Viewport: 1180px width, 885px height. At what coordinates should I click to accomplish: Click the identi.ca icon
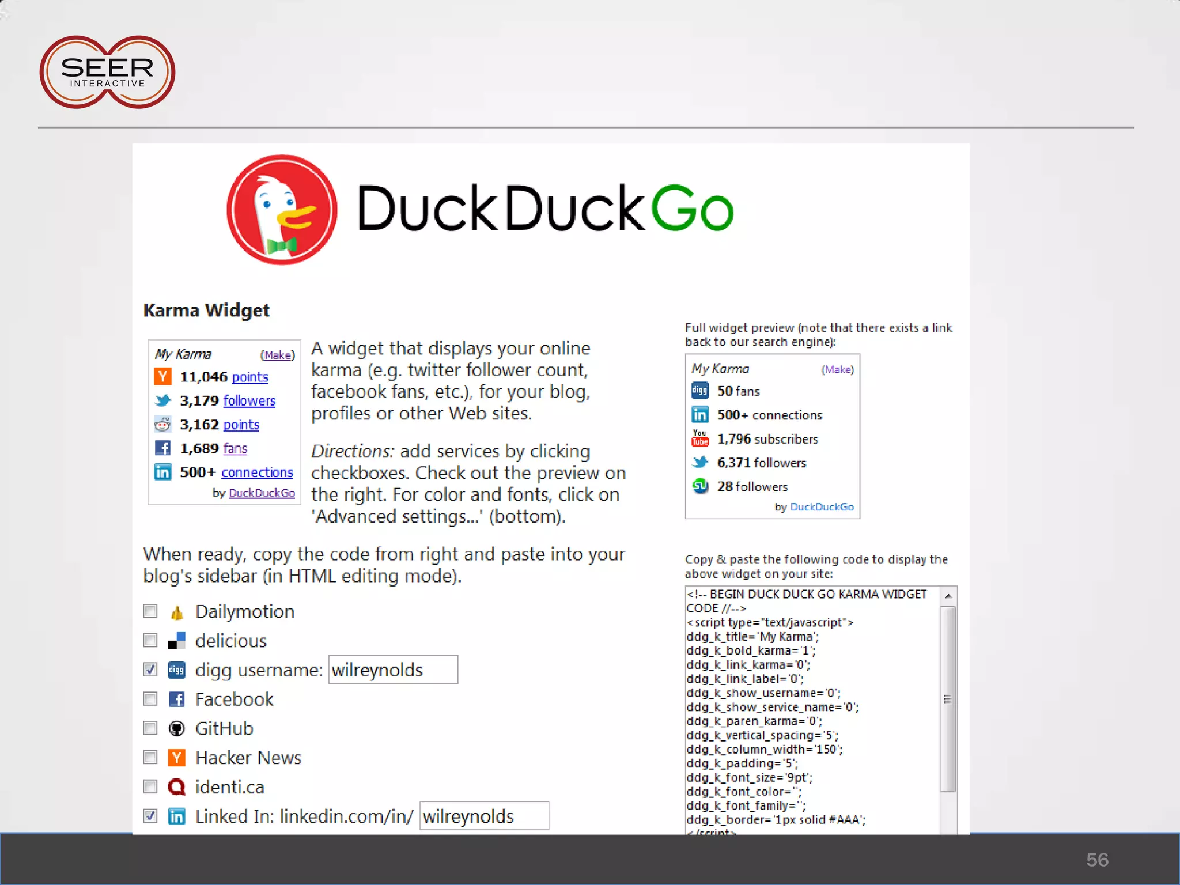(x=176, y=787)
